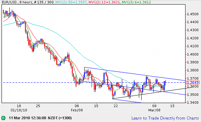Click the 1.4500 price axis label
This screenshot has height=122, width=201.
193,14
